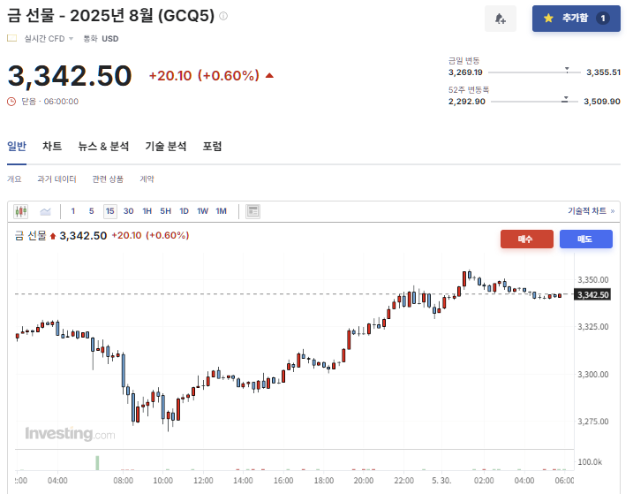Open the 뉴스 & 분석 tab
This screenshot has width=633, height=494.
point(103,147)
